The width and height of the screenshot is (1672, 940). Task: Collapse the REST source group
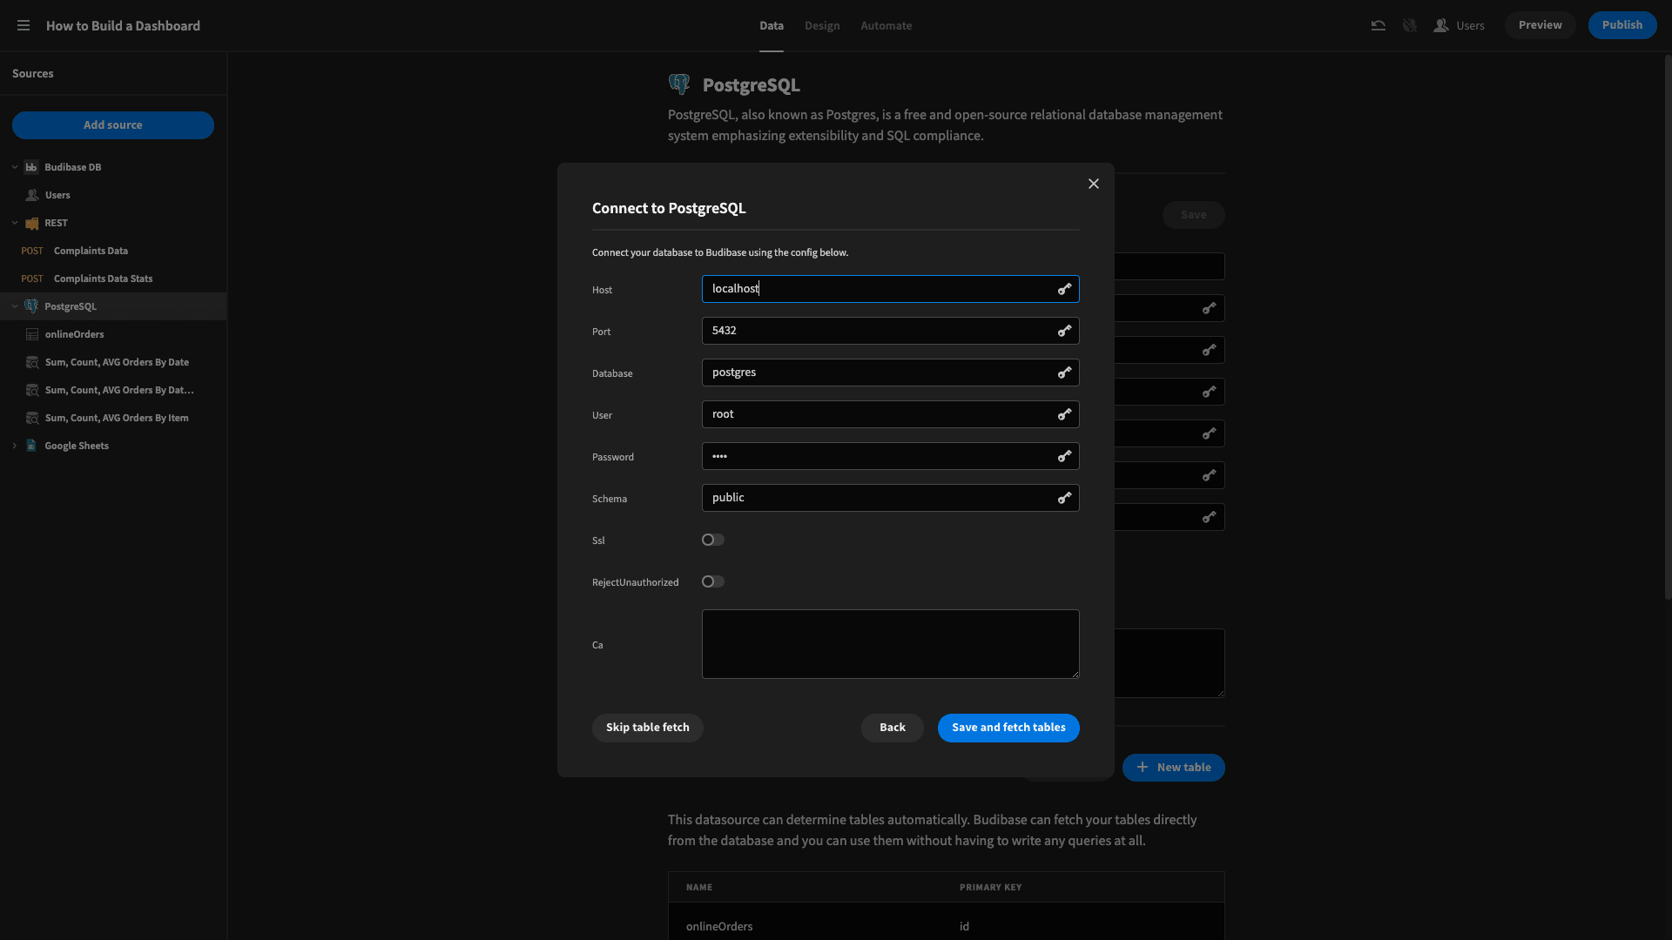(15, 223)
